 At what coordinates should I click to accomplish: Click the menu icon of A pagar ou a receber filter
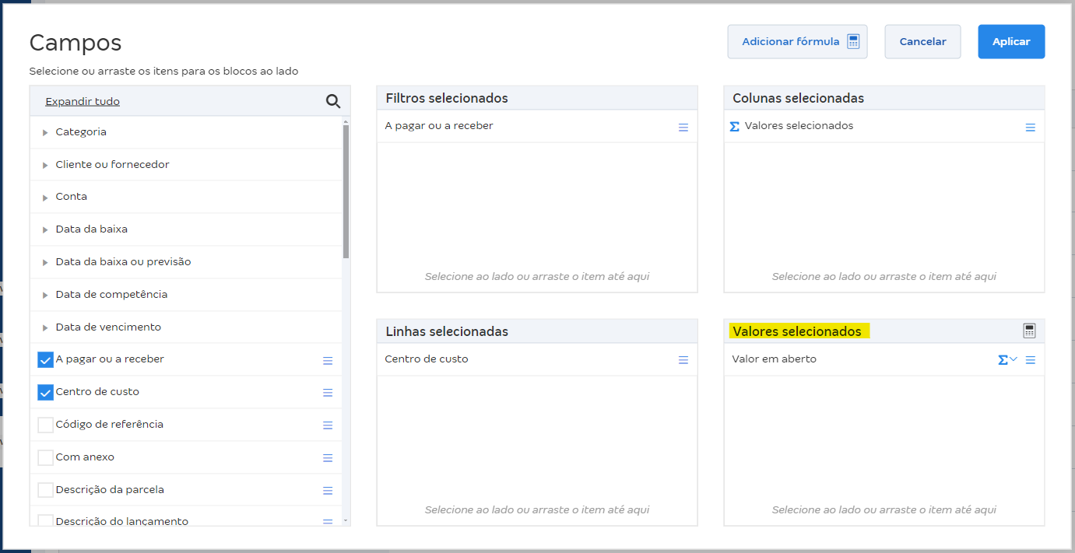click(x=683, y=128)
